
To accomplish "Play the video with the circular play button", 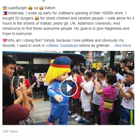I will (68, 88).
